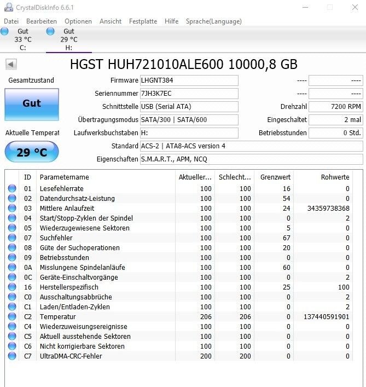Minimize the CrystalDiskInfo window
Viewport: 366px width, 387px height.
click(305, 8)
